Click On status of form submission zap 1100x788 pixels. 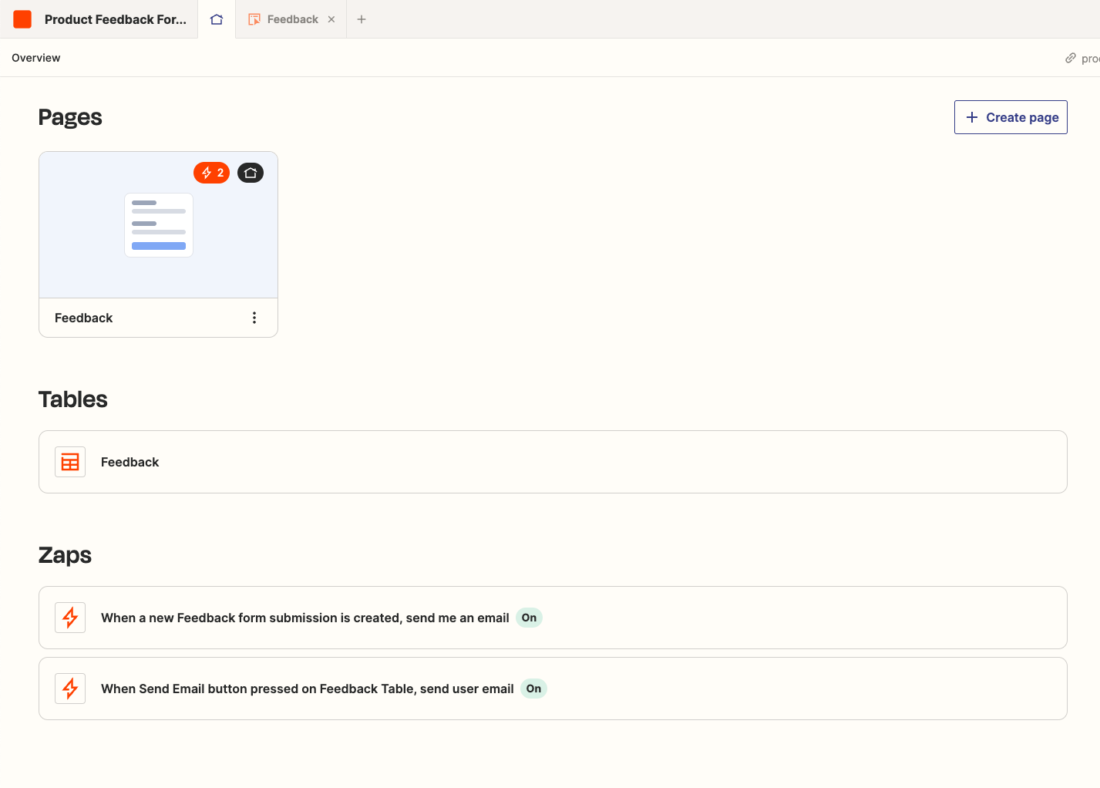tap(529, 618)
